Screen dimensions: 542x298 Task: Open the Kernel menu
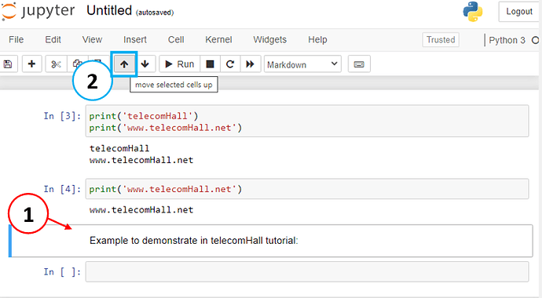point(218,40)
